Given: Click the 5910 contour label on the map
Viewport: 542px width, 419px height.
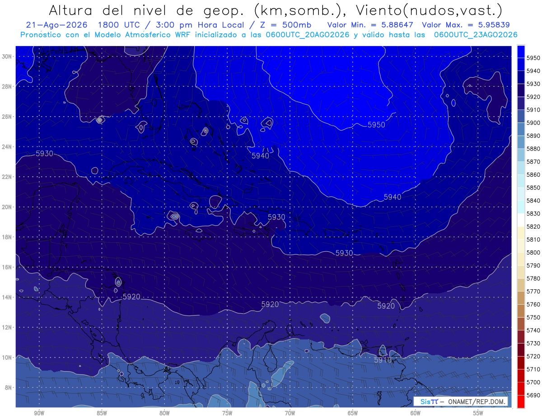Looking at the screenshot, I should 383,360.
